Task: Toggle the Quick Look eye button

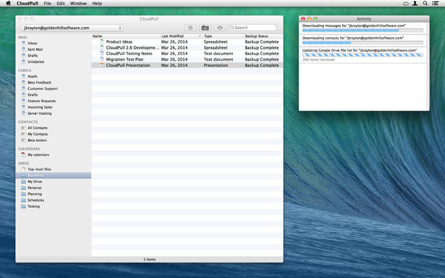Action: point(220,27)
